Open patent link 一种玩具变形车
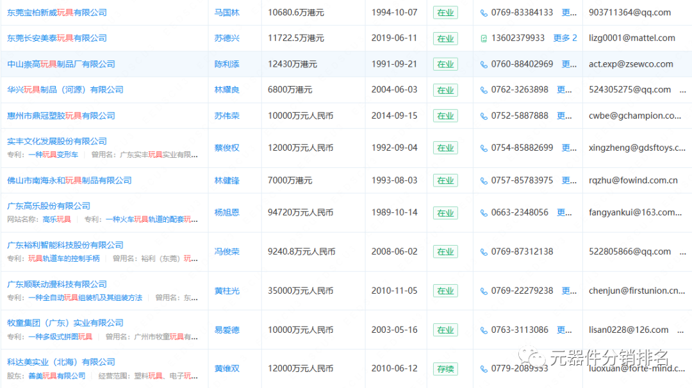The width and height of the screenshot is (692, 388). tap(53, 155)
